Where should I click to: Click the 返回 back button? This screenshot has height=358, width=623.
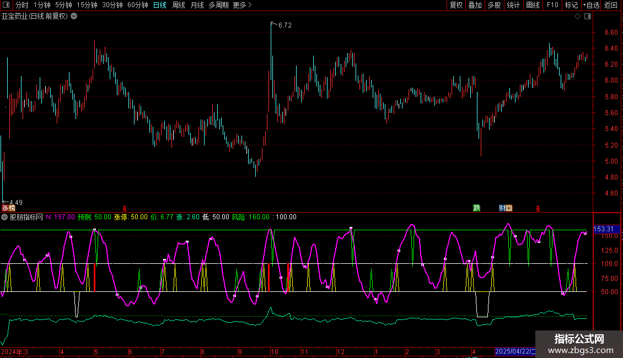[x=611, y=5]
